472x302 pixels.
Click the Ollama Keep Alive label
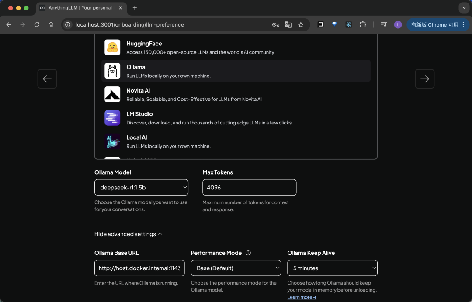pyautogui.click(x=311, y=253)
